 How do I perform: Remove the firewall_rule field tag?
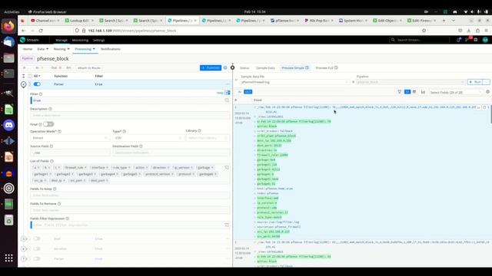85,168
